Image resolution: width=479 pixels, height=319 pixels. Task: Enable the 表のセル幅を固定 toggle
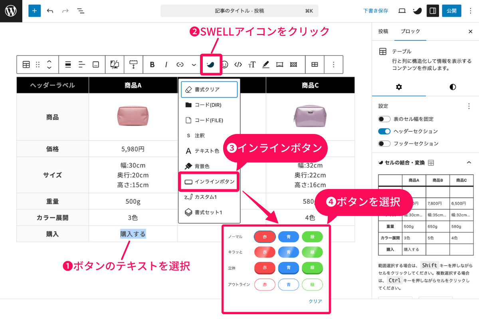[x=384, y=118]
